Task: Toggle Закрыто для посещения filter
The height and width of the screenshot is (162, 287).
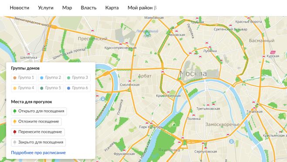Action: pyautogui.click(x=38, y=142)
